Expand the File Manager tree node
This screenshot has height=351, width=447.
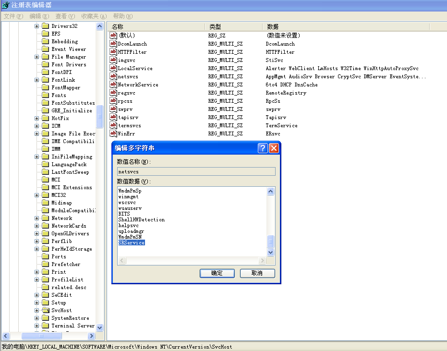point(37,57)
